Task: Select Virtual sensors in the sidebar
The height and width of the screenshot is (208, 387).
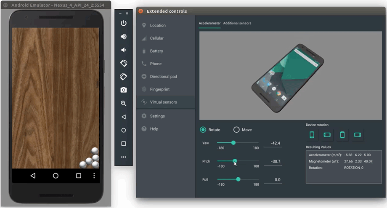Action: click(x=166, y=102)
